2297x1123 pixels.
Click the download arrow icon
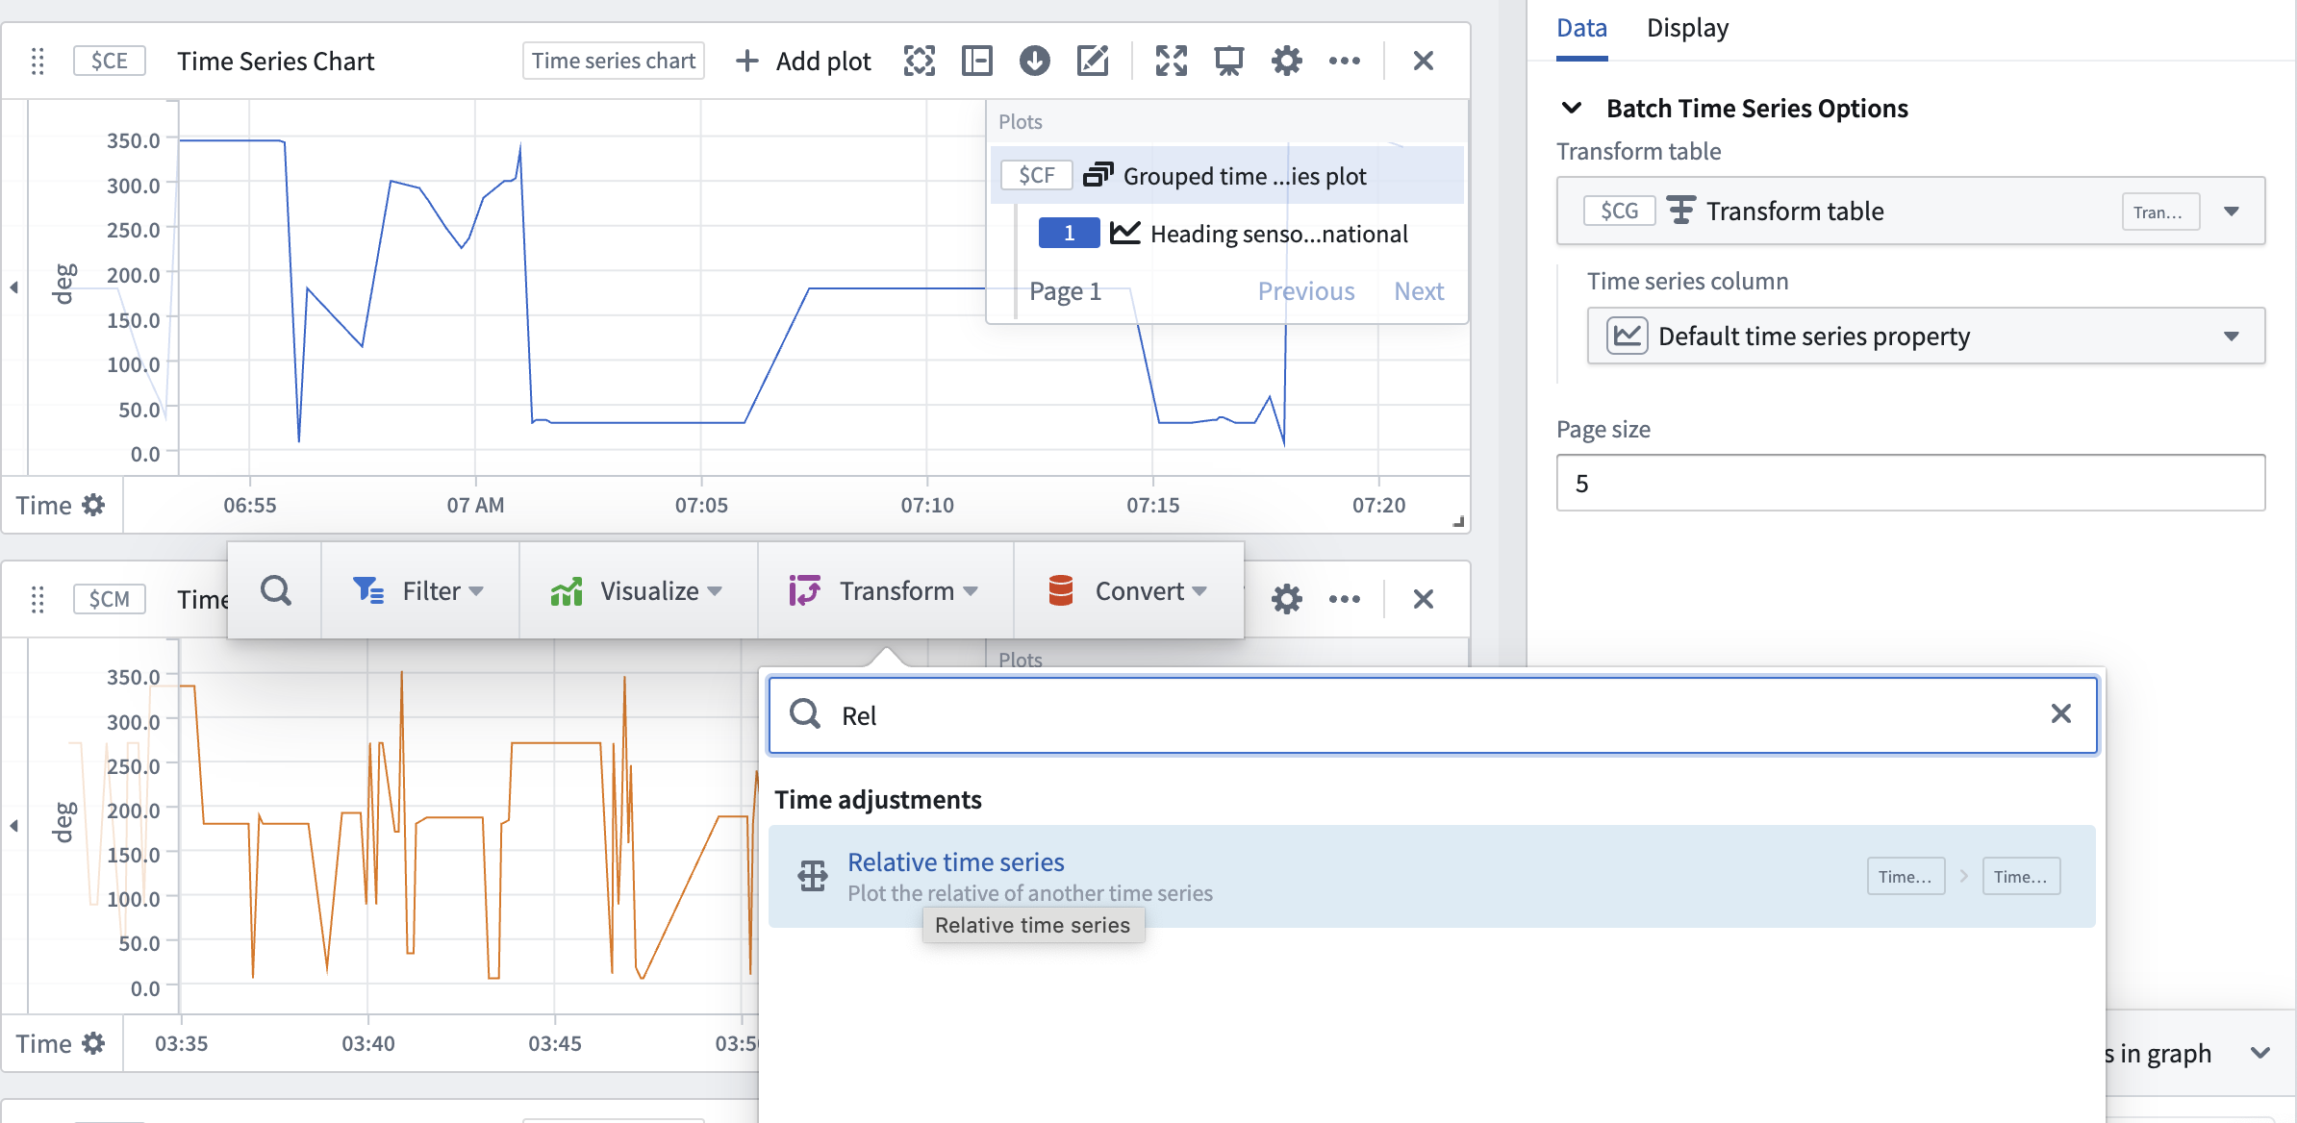point(1035,62)
